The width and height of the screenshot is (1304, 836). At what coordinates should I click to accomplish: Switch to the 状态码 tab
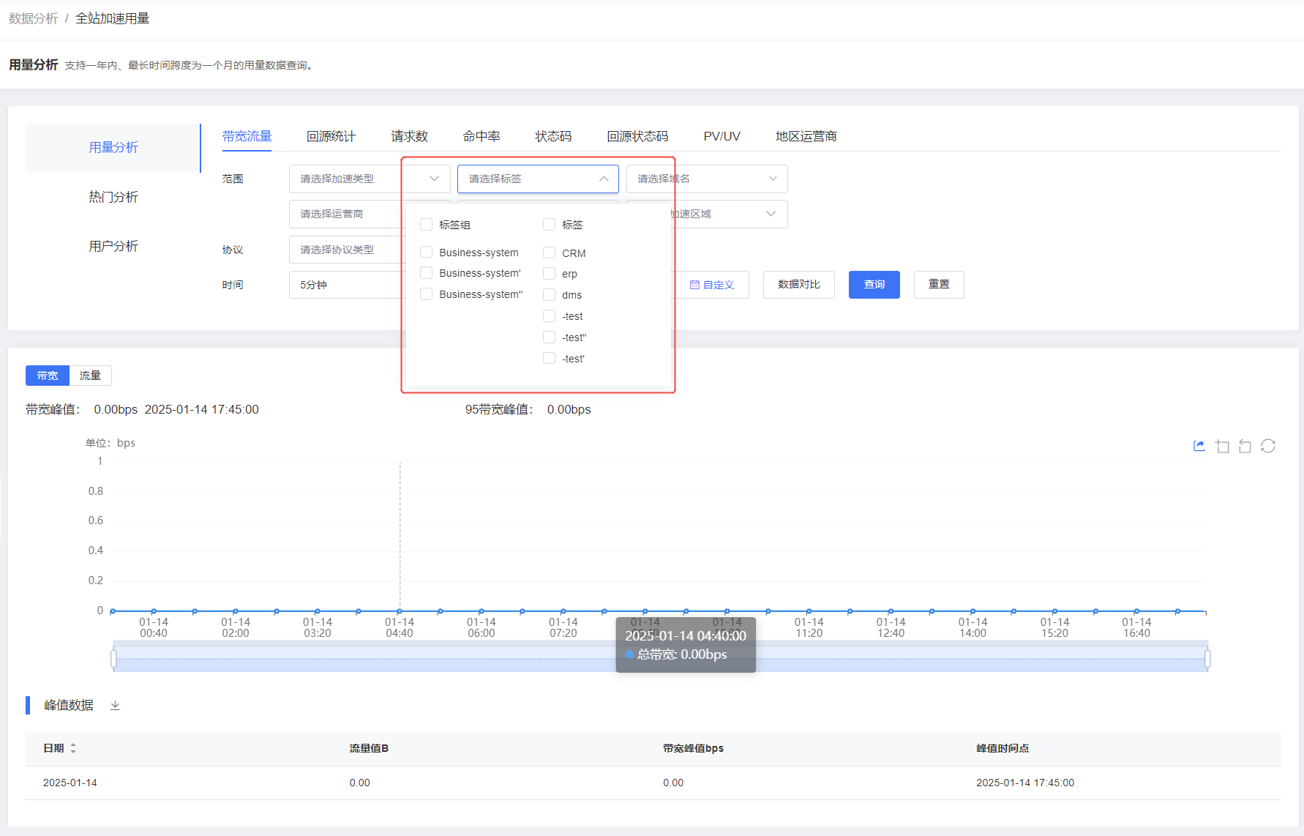click(553, 136)
